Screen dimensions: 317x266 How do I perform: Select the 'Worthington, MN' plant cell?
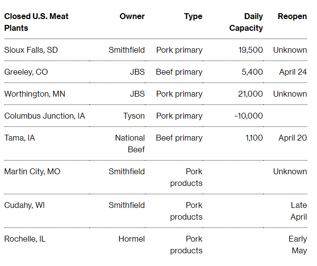point(35,94)
